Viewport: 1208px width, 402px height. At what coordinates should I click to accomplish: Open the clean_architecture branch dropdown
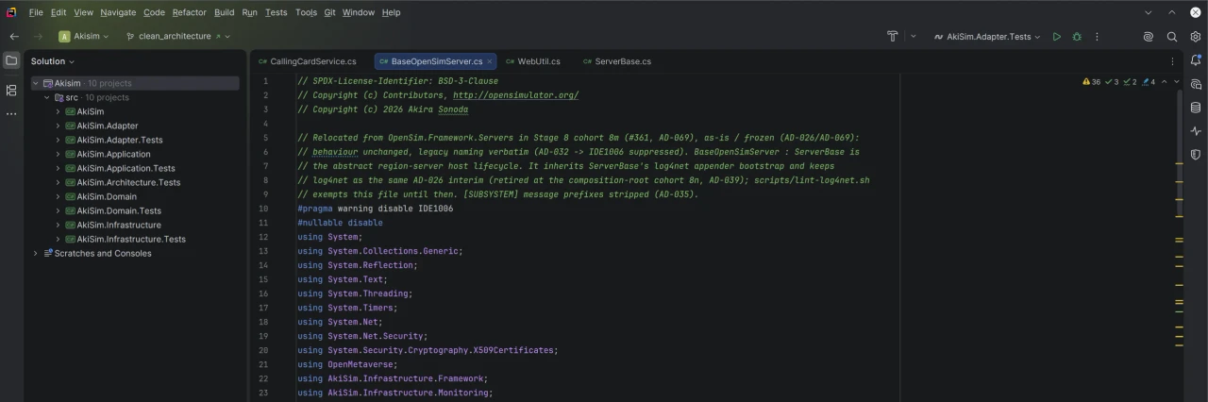tap(177, 36)
